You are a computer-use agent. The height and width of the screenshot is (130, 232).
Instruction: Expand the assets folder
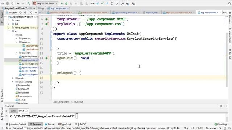13,78
